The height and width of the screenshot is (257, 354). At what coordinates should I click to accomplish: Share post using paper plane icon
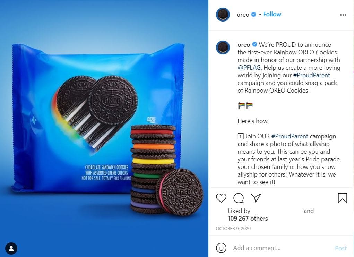256,198
